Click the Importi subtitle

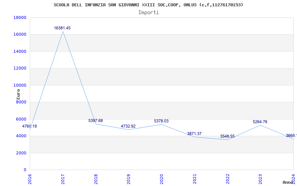(x=148, y=13)
